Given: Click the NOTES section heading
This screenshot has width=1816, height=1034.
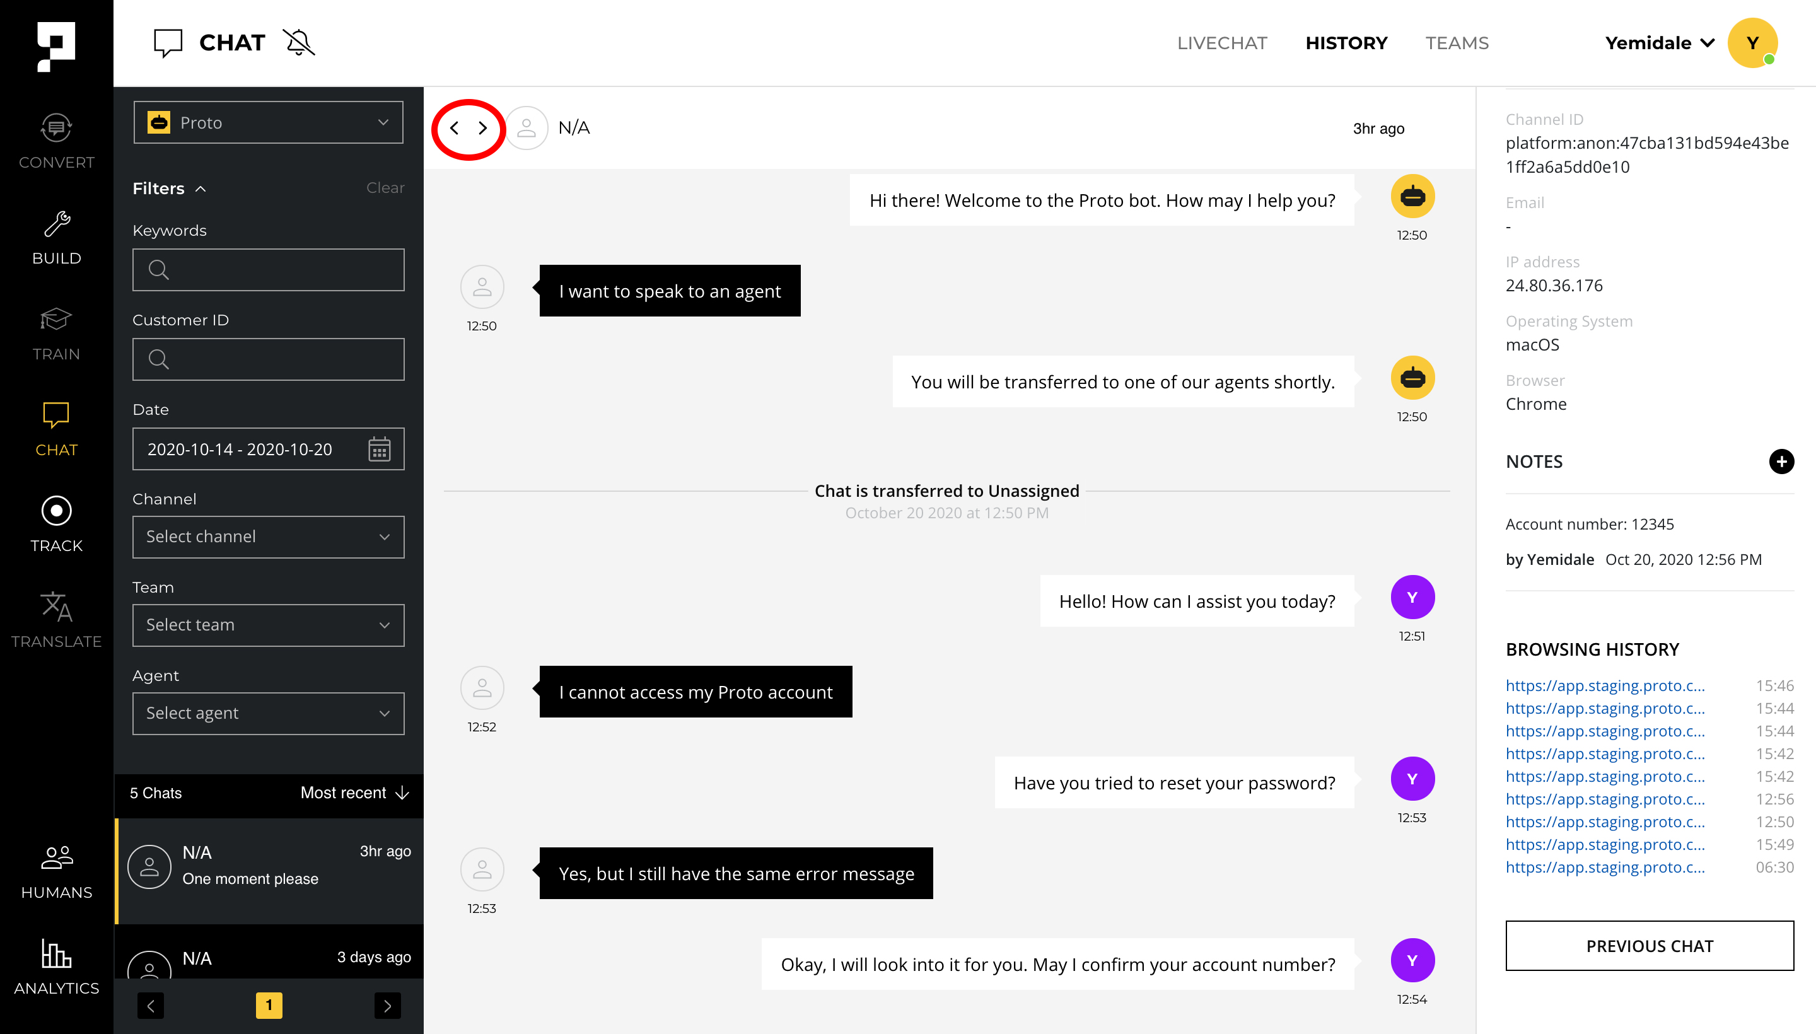Looking at the screenshot, I should pyautogui.click(x=1534, y=462).
